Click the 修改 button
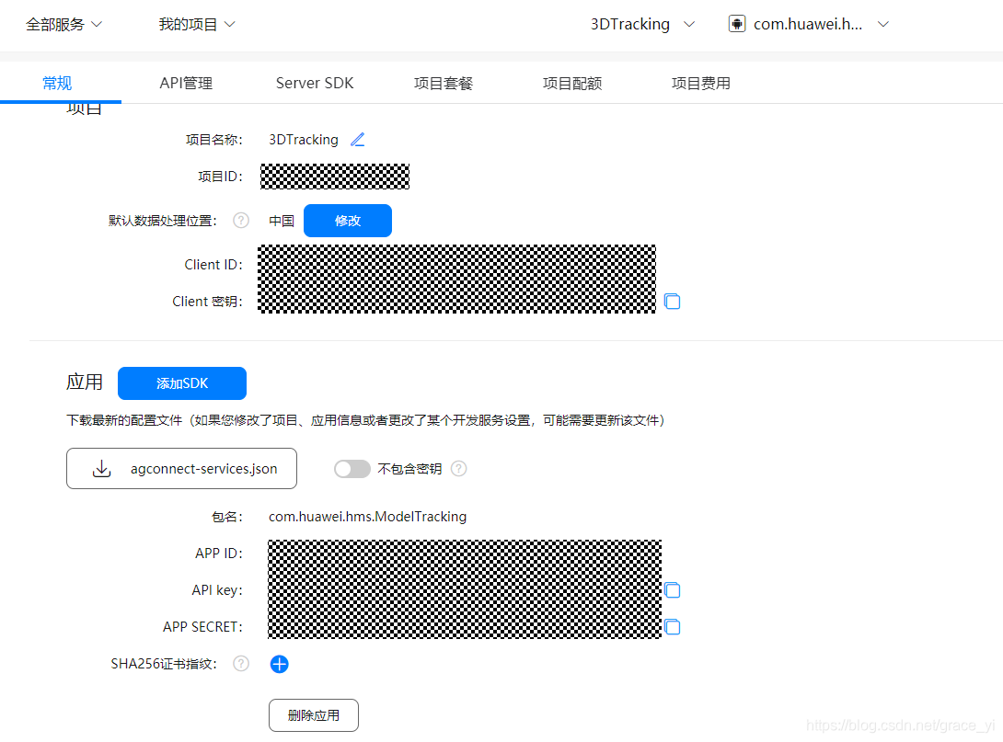This screenshot has width=1003, height=742. coord(347,221)
